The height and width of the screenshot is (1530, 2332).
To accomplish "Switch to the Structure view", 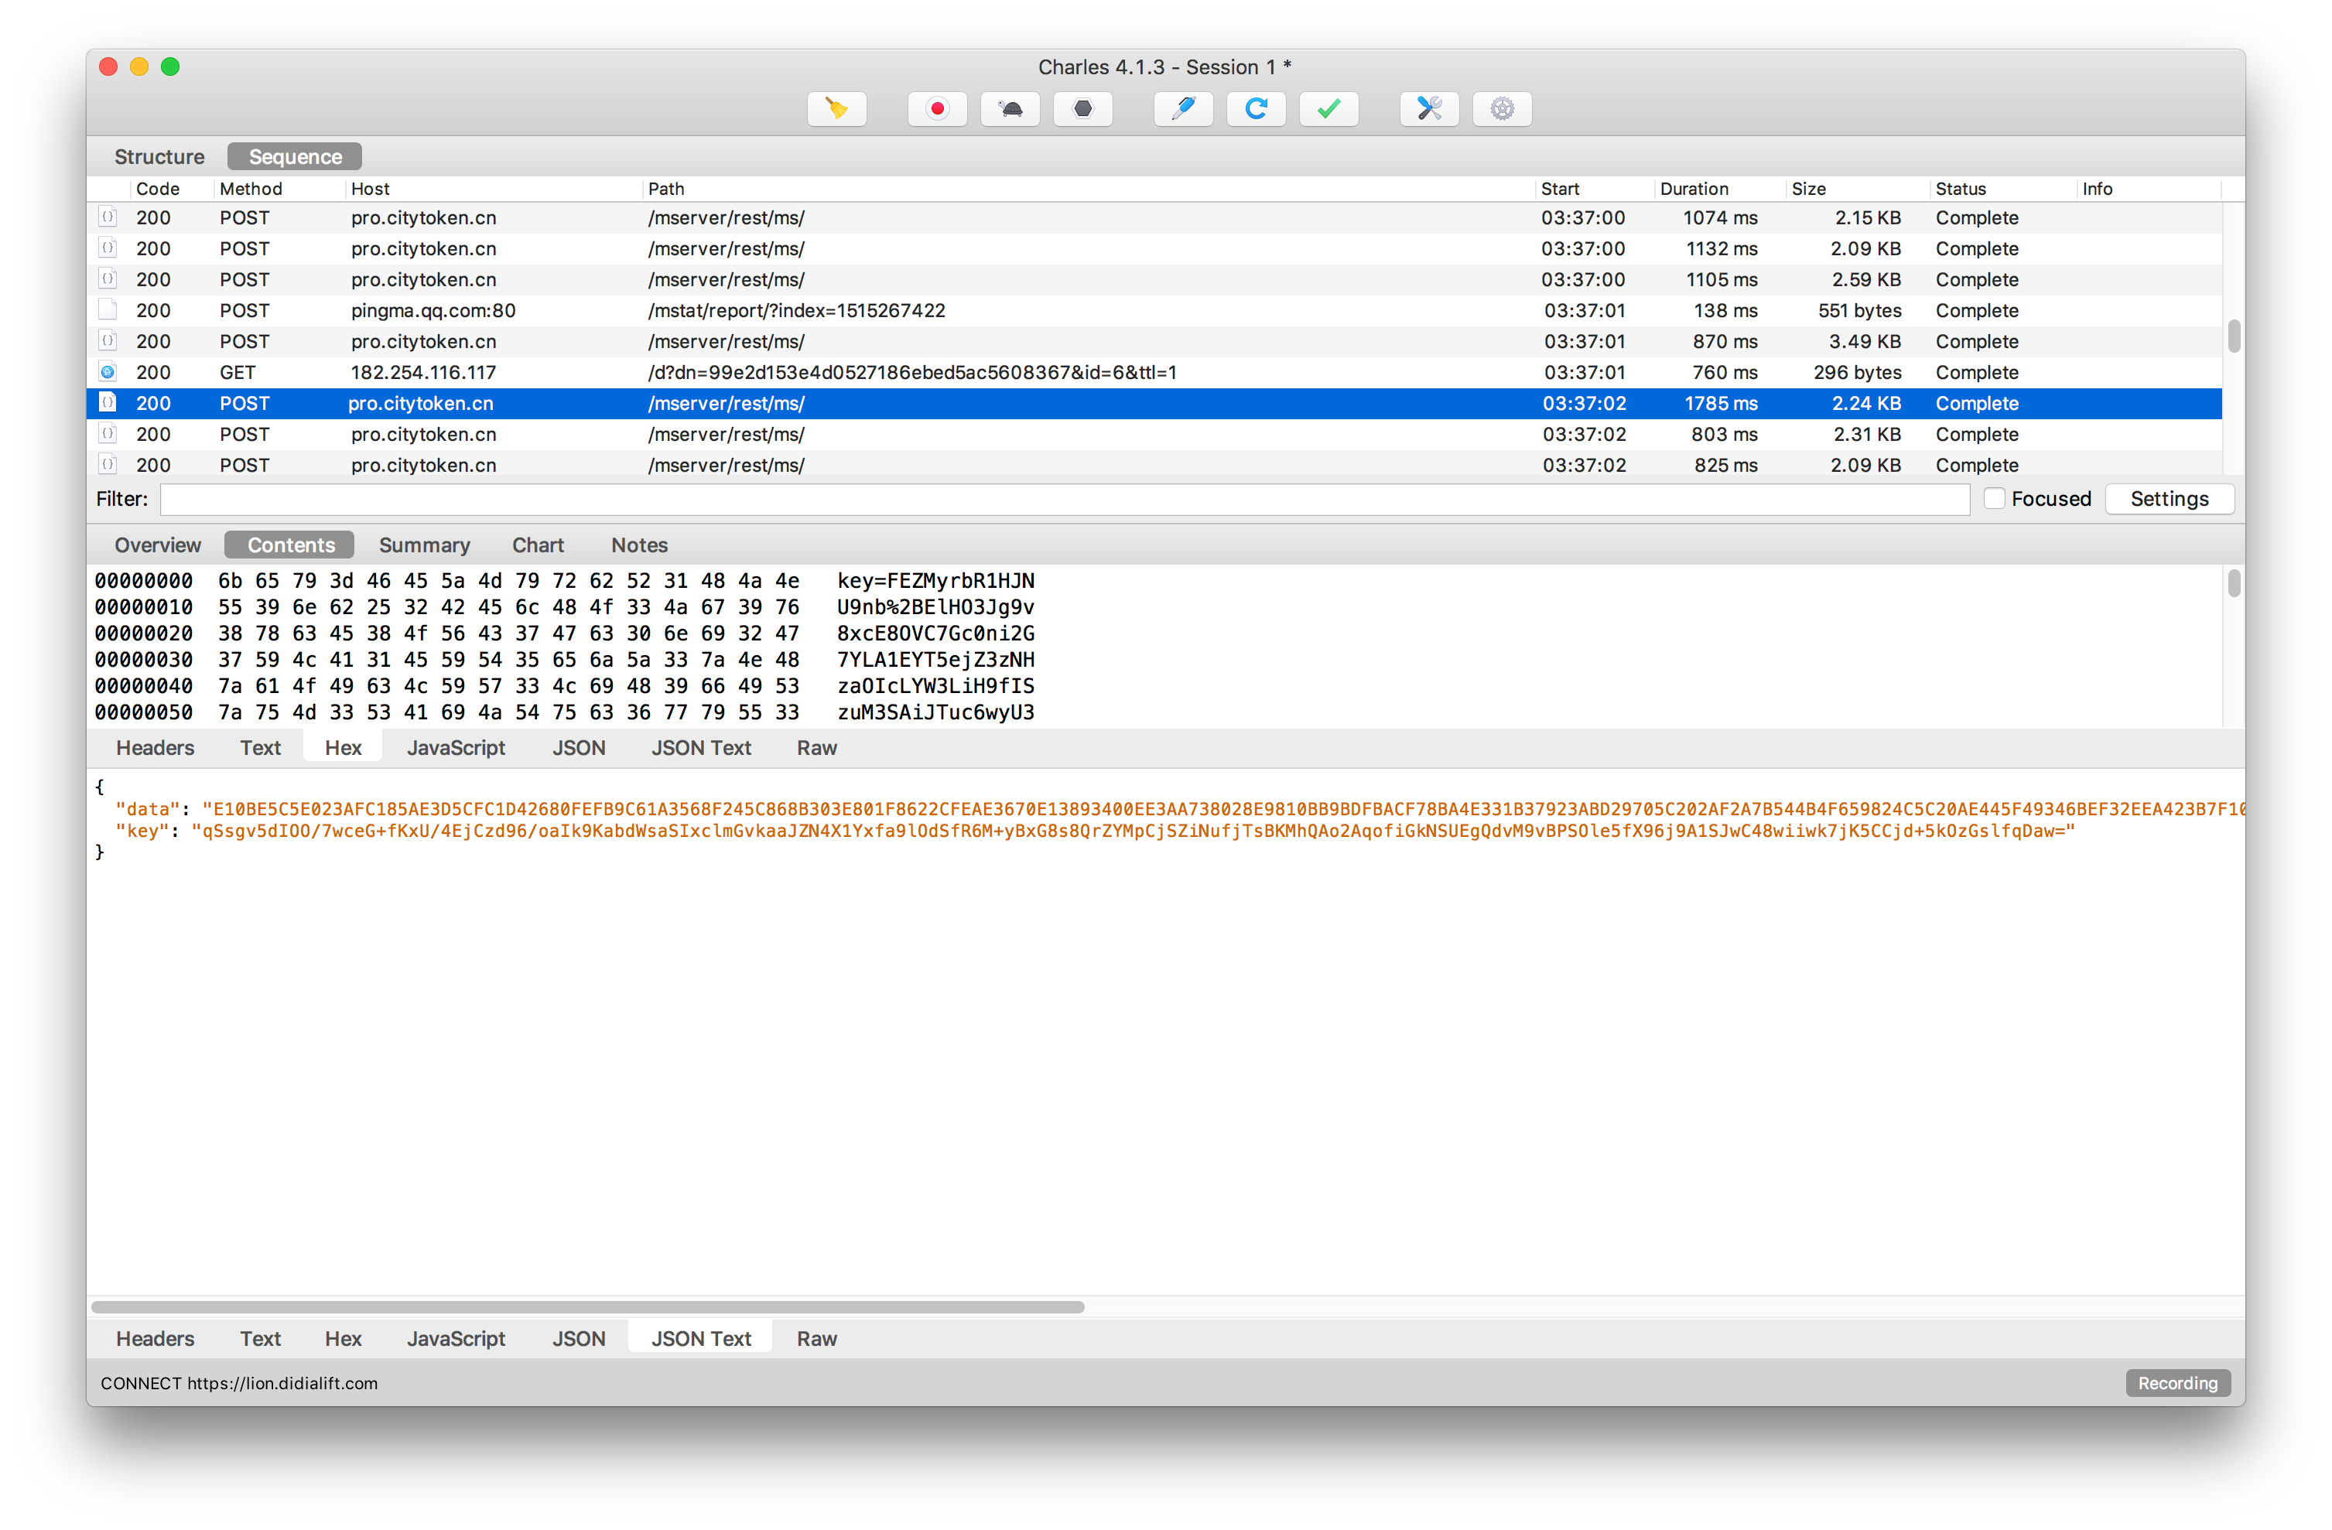I will 159,157.
